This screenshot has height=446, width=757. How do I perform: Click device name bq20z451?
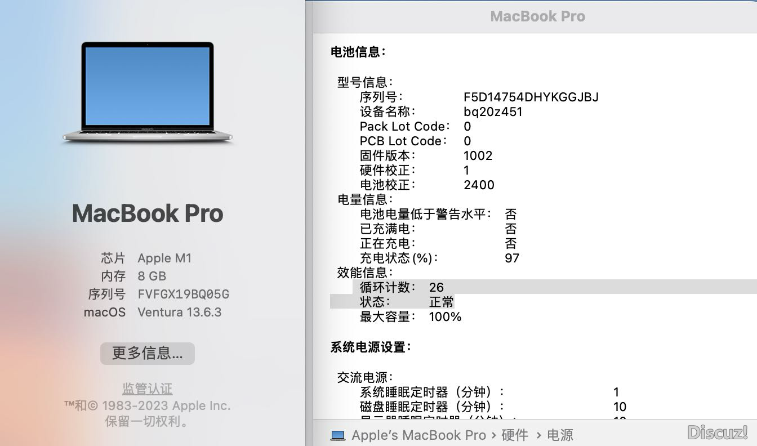pos(493,111)
